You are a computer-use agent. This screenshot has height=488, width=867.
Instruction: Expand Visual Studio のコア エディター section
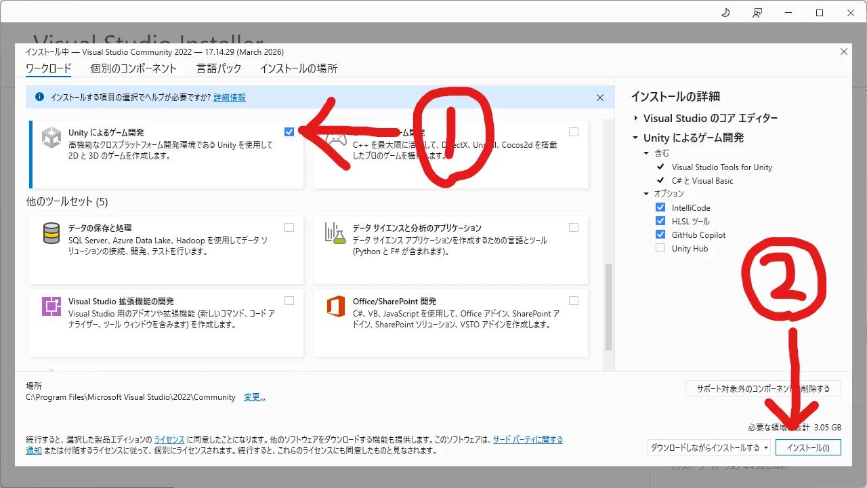(635, 117)
